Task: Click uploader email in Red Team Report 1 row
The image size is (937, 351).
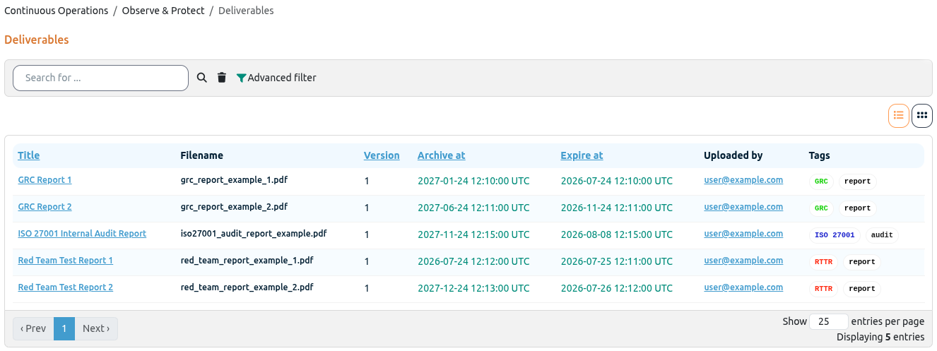Action: [743, 261]
